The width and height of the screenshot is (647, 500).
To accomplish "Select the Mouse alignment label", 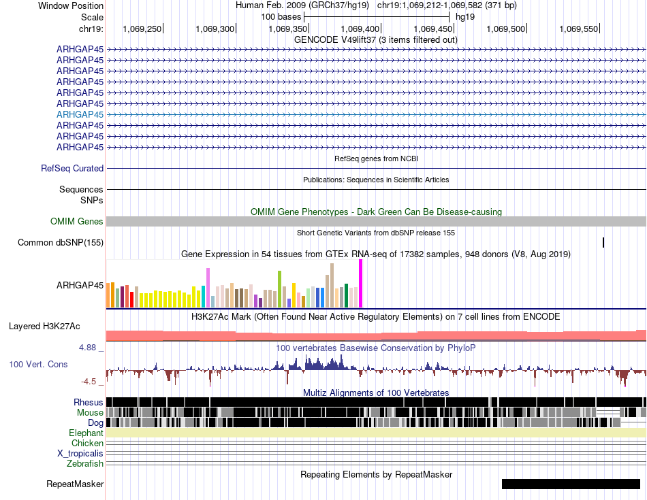I will click(x=90, y=413).
